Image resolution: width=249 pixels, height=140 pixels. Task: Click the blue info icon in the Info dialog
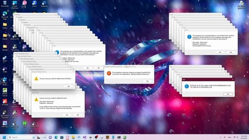[187, 86]
